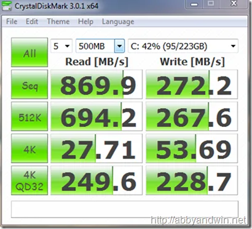Click the Read [MB/s] column header
The image size is (252, 229).
[x=96, y=62]
